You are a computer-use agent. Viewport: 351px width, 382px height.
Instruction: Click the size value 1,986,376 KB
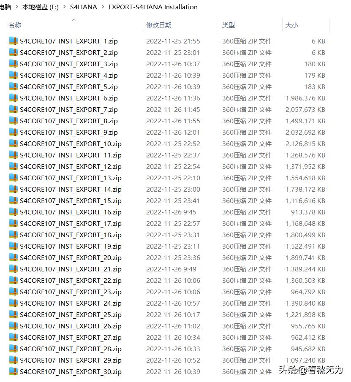pos(305,98)
